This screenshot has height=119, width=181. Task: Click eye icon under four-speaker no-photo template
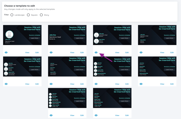141,84
